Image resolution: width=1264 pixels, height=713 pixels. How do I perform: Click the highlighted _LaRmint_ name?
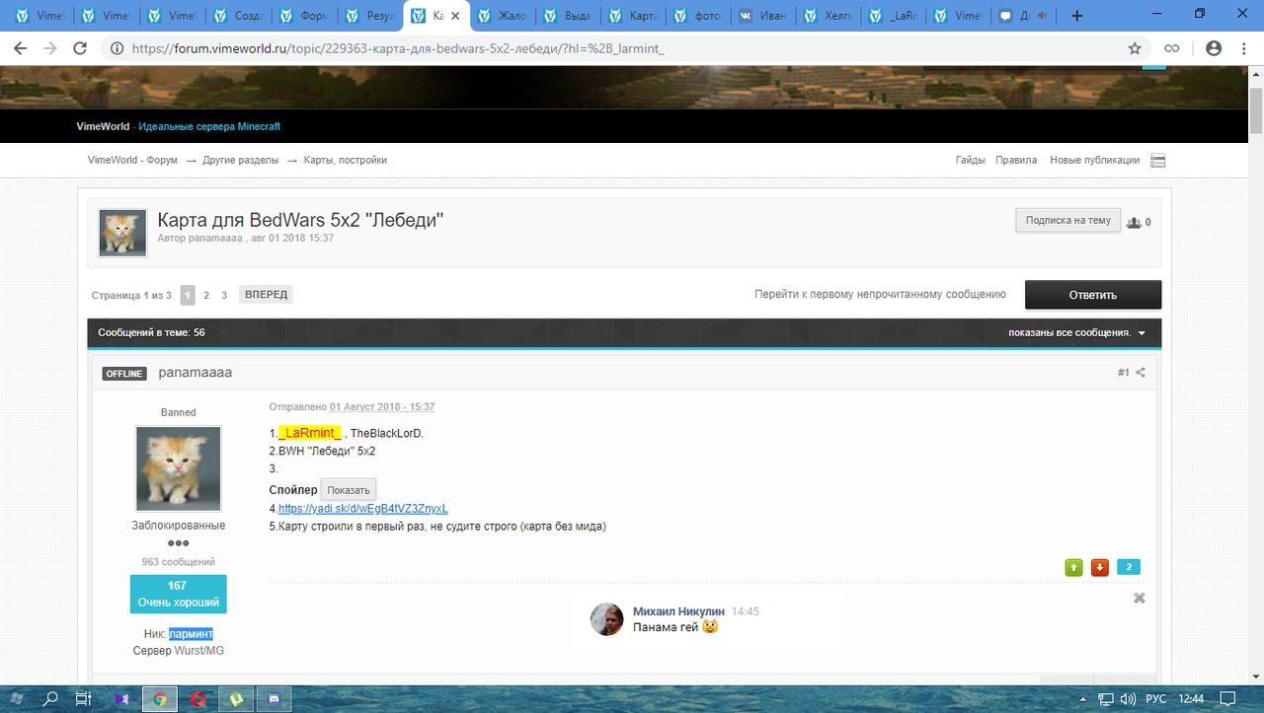click(x=310, y=433)
